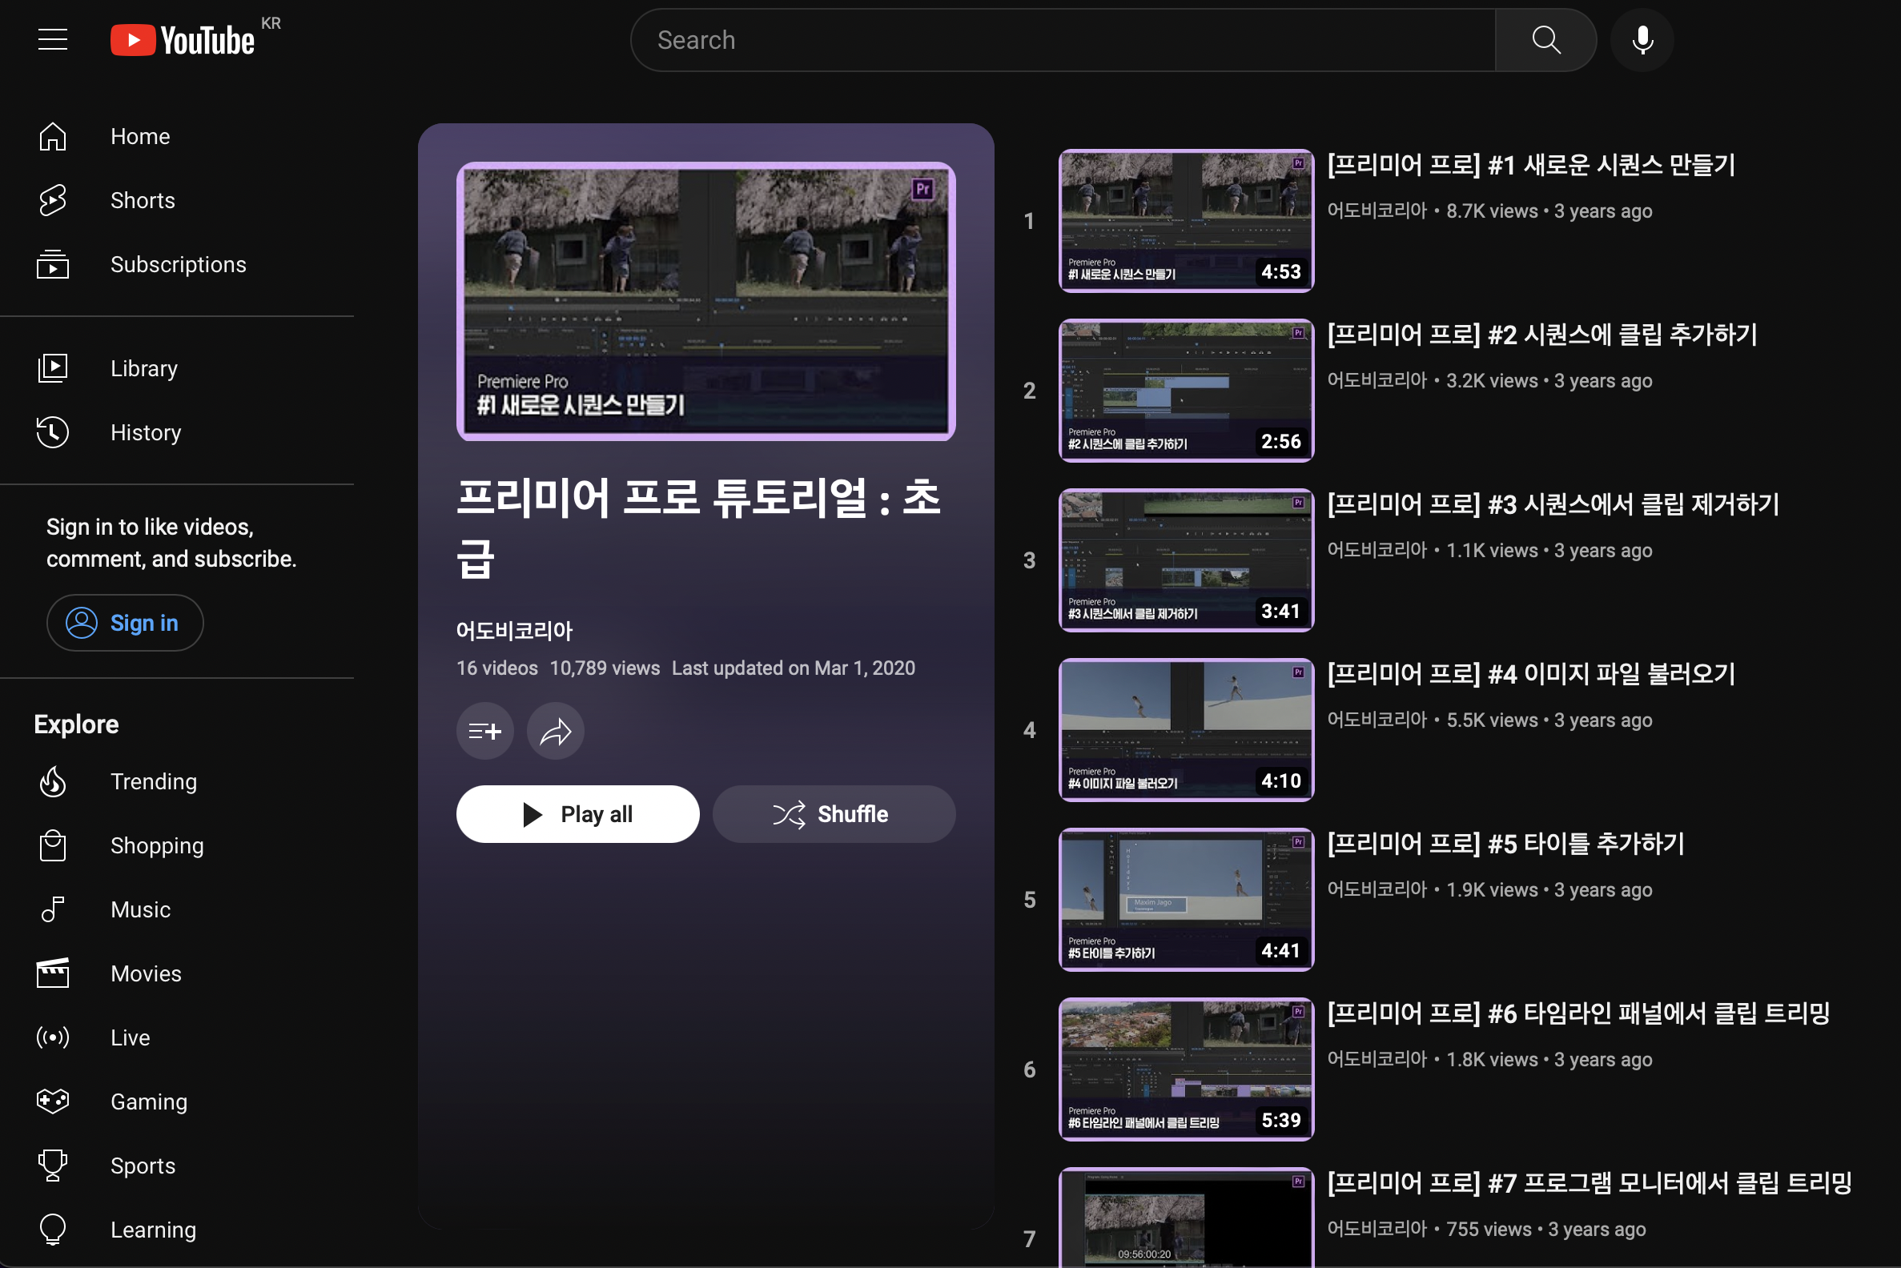Click the share arrow icon
1901x1268 pixels.
[555, 731]
